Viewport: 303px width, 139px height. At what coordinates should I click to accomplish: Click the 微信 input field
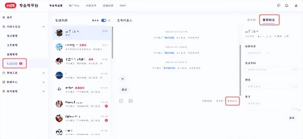click(x=272, y=86)
